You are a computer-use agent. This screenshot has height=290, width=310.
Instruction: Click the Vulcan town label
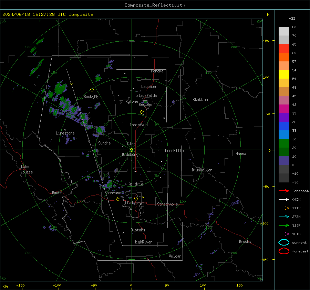coord(175,256)
